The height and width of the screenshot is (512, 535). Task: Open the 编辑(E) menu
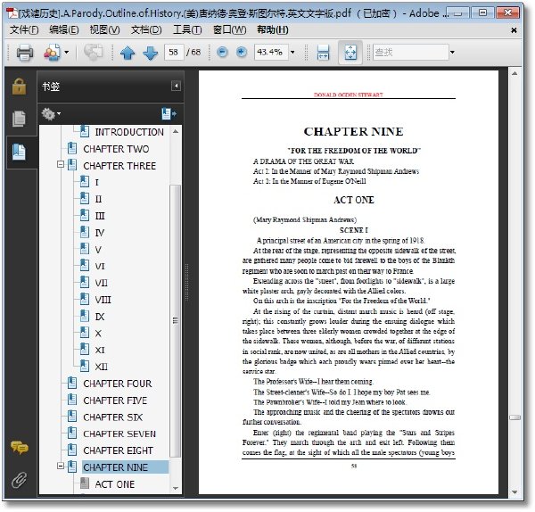(x=64, y=30)
